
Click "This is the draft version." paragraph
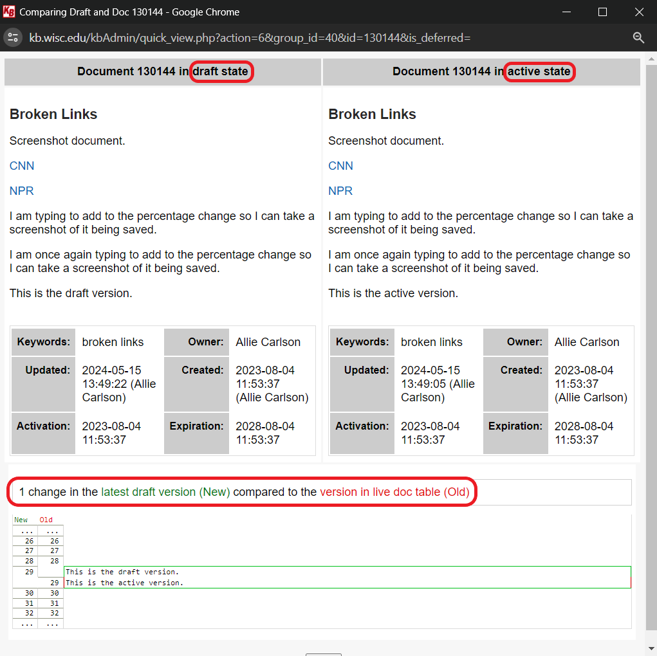click(x=71, y=293)
